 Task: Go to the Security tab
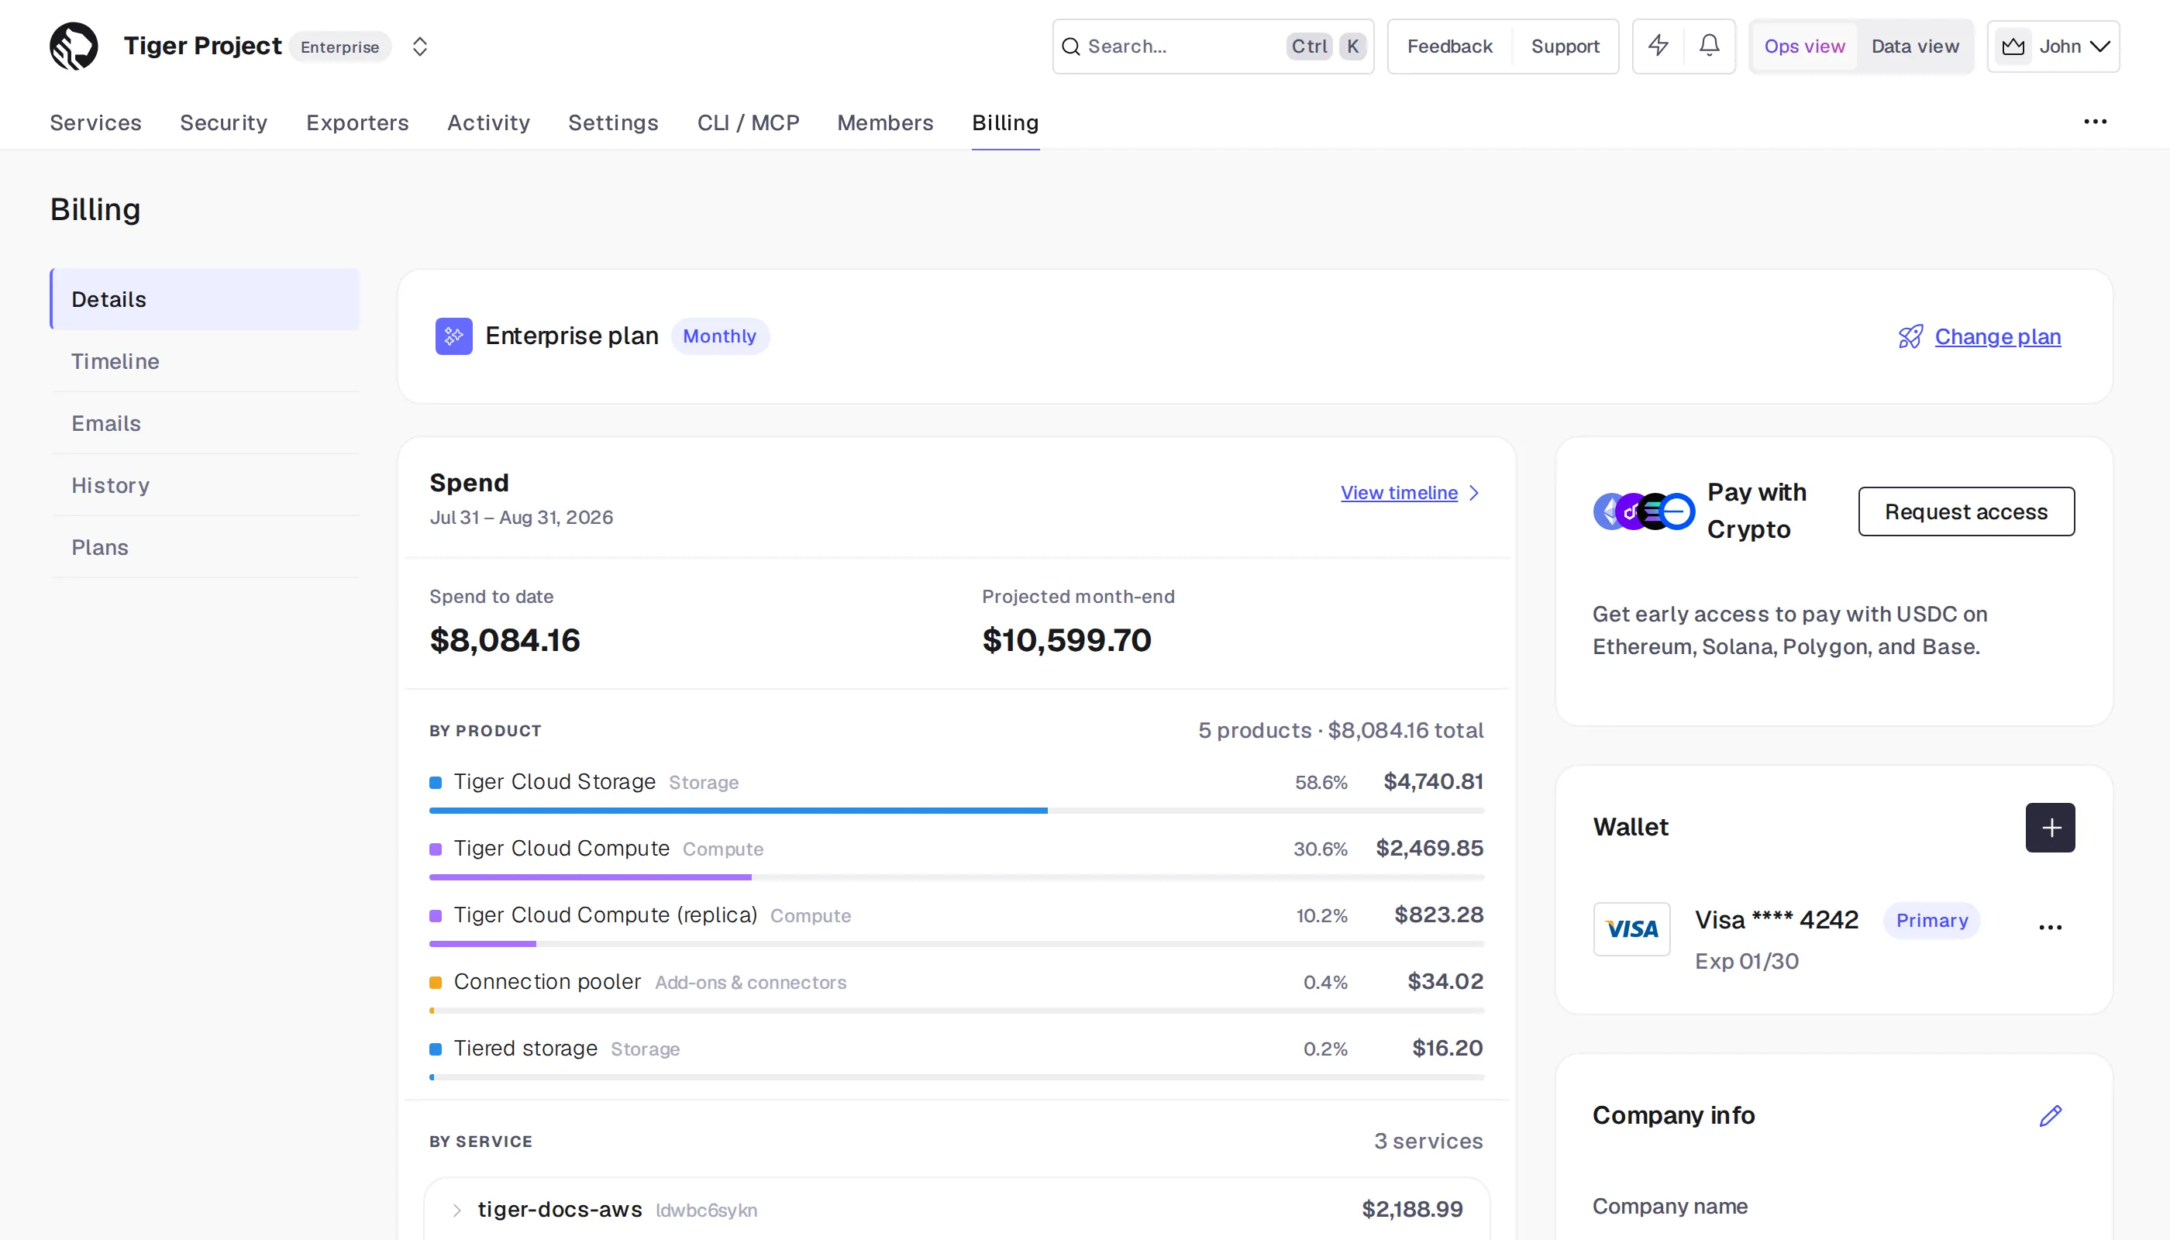tap(223, 122)
